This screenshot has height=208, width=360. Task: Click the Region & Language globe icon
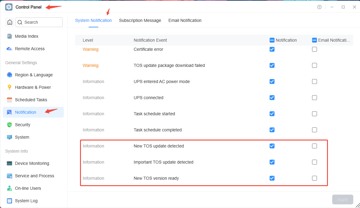click(9, 75)
